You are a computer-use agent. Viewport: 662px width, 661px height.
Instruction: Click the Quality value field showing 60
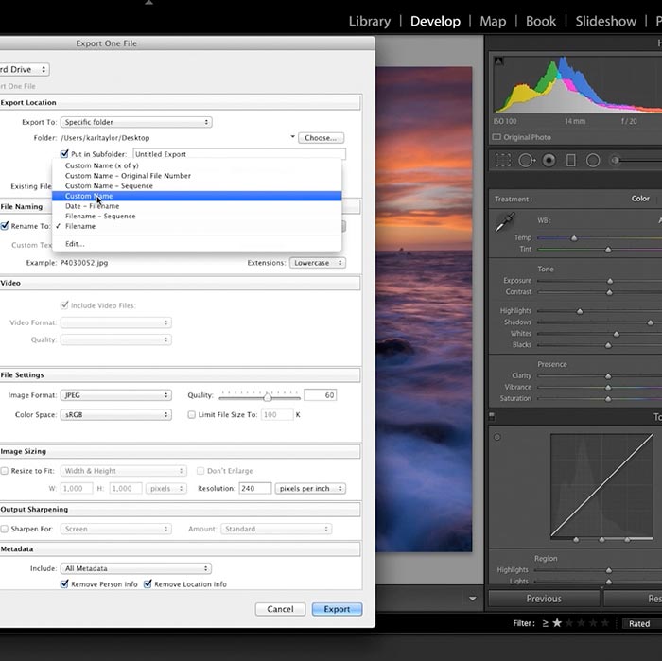coord(320,395)
